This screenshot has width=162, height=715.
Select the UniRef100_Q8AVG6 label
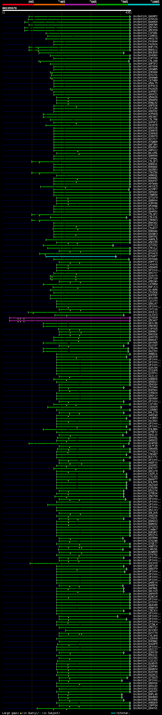tap(145, 683)
